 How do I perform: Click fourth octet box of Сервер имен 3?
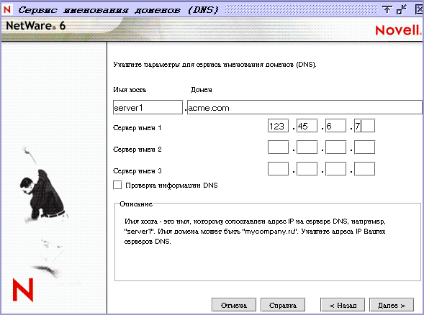pyautogui.click(x=364, y=169)
